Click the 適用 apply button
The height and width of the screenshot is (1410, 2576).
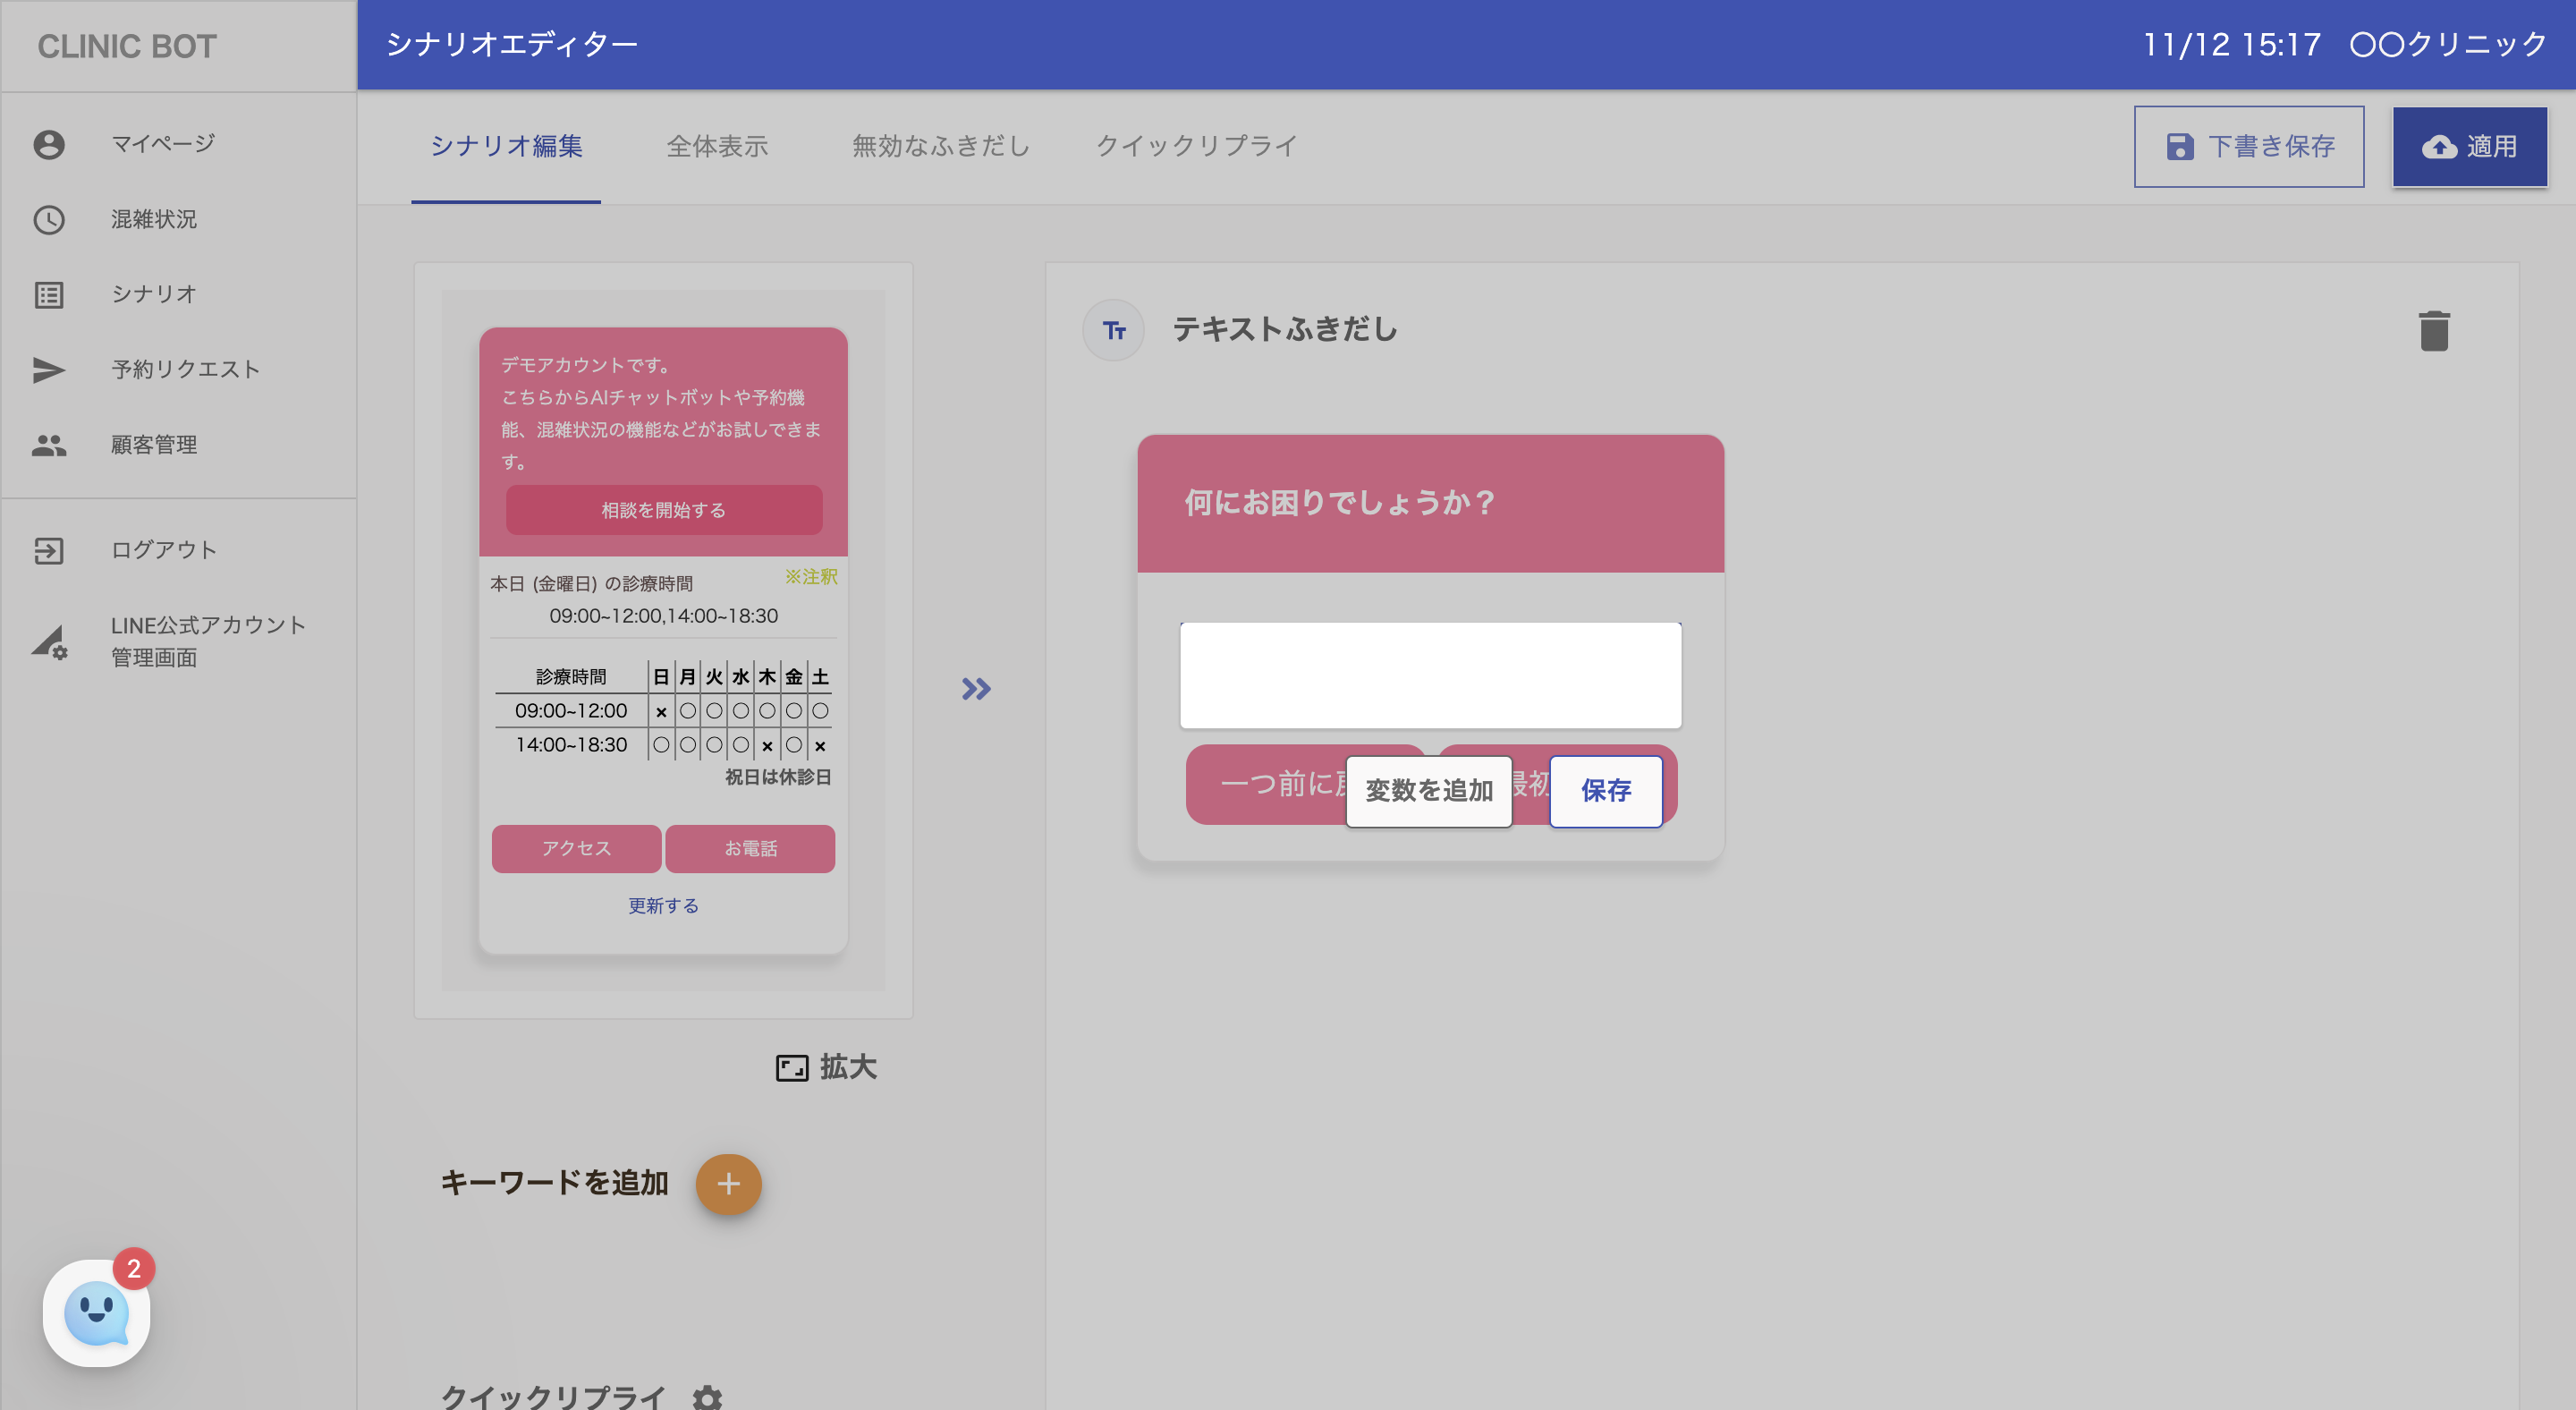pos(2469,146)
